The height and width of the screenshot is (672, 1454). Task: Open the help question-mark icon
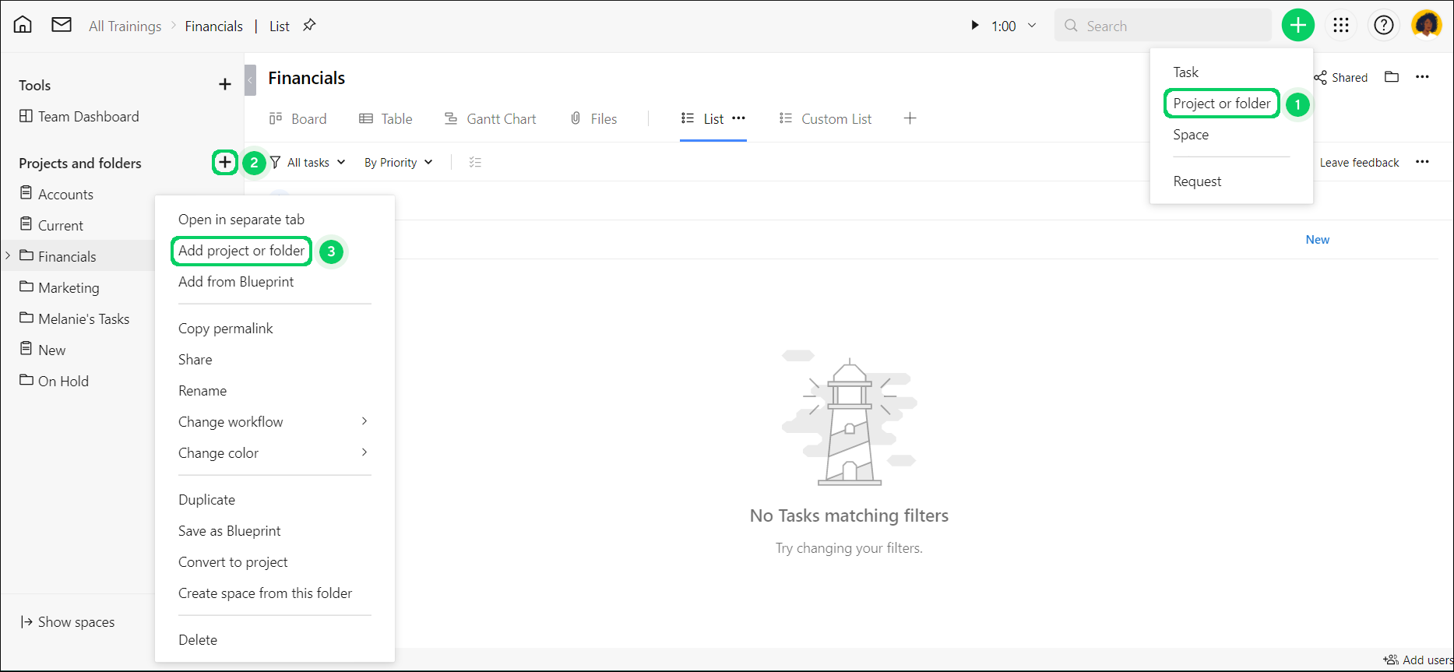tap(1384, 26)
